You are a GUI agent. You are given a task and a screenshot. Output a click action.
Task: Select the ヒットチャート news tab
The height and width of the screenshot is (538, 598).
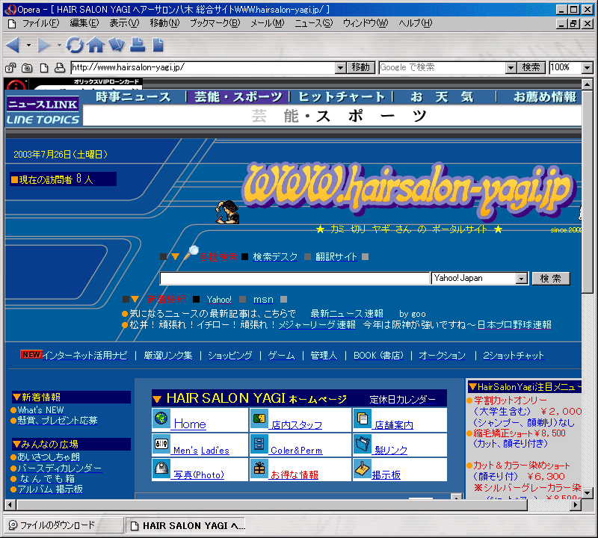[342, 97]
